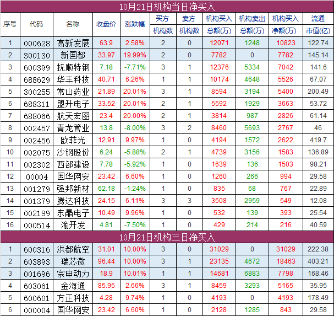This screenshot has height=316, width=334.
Task: Click change percentage 19.99%
Action: coord(135,55)
